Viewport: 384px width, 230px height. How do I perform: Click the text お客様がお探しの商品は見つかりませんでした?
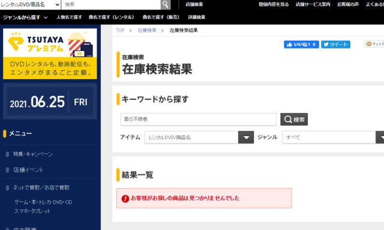click(x=185, y=198)
